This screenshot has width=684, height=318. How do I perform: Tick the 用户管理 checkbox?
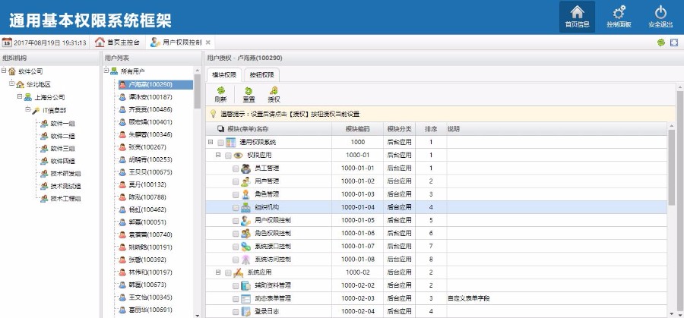click(x=236, y=181)
